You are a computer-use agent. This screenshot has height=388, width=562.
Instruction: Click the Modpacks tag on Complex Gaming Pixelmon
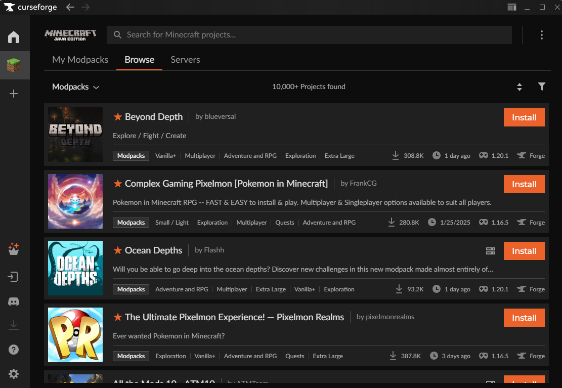click(x=131, y=223)
